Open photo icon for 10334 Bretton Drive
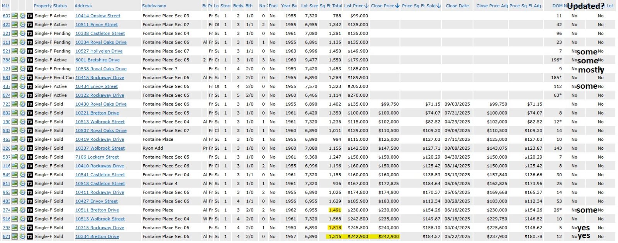Viewport: 618px width, 243px height. [15, 236]
